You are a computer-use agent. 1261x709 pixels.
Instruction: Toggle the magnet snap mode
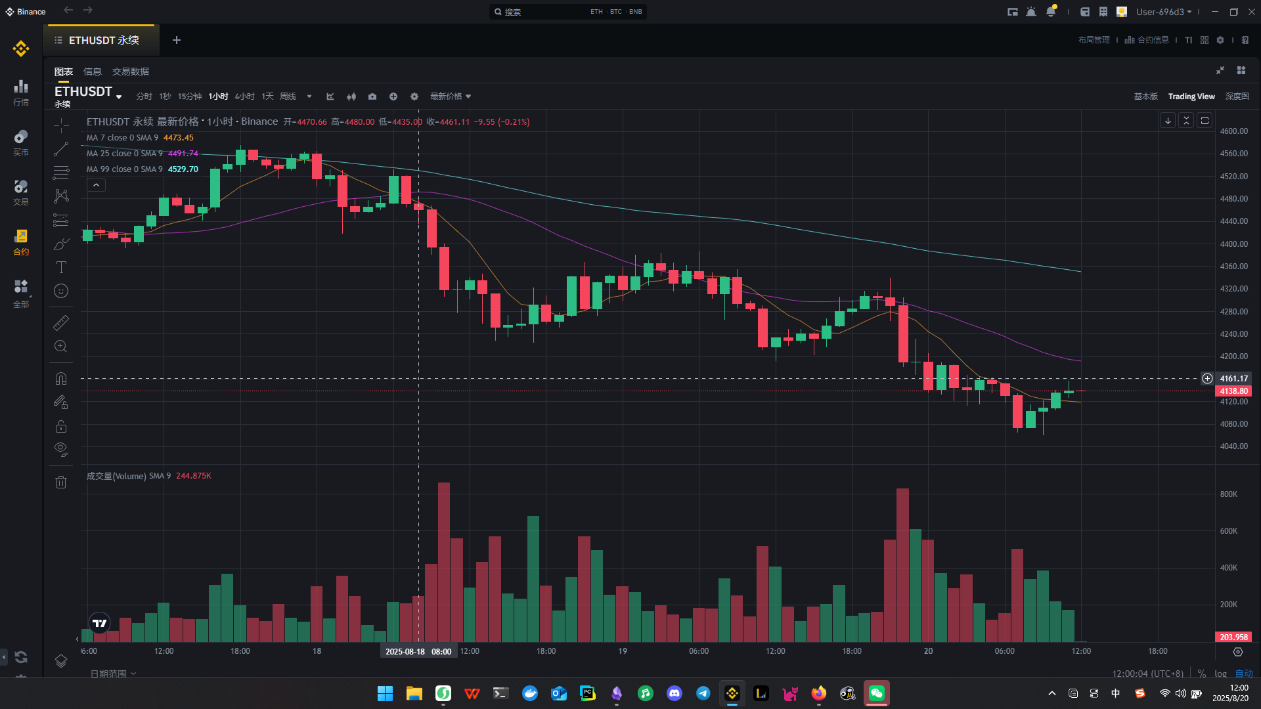click(x=61, y=379)
